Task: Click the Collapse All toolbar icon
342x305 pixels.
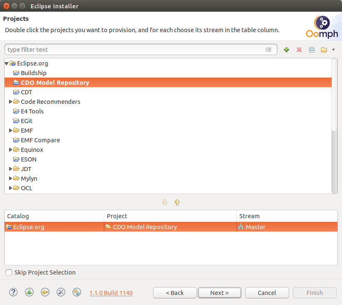Action: point(312,50)
